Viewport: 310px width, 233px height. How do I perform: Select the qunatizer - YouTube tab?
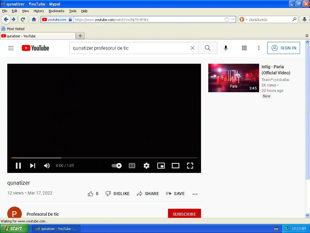(38, 36)
